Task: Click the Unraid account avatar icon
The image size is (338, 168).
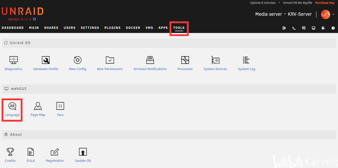Action: tap(326, 14)
